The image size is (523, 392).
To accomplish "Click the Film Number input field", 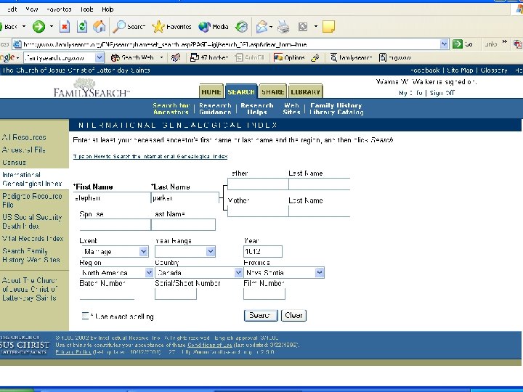I will (264, 294).
